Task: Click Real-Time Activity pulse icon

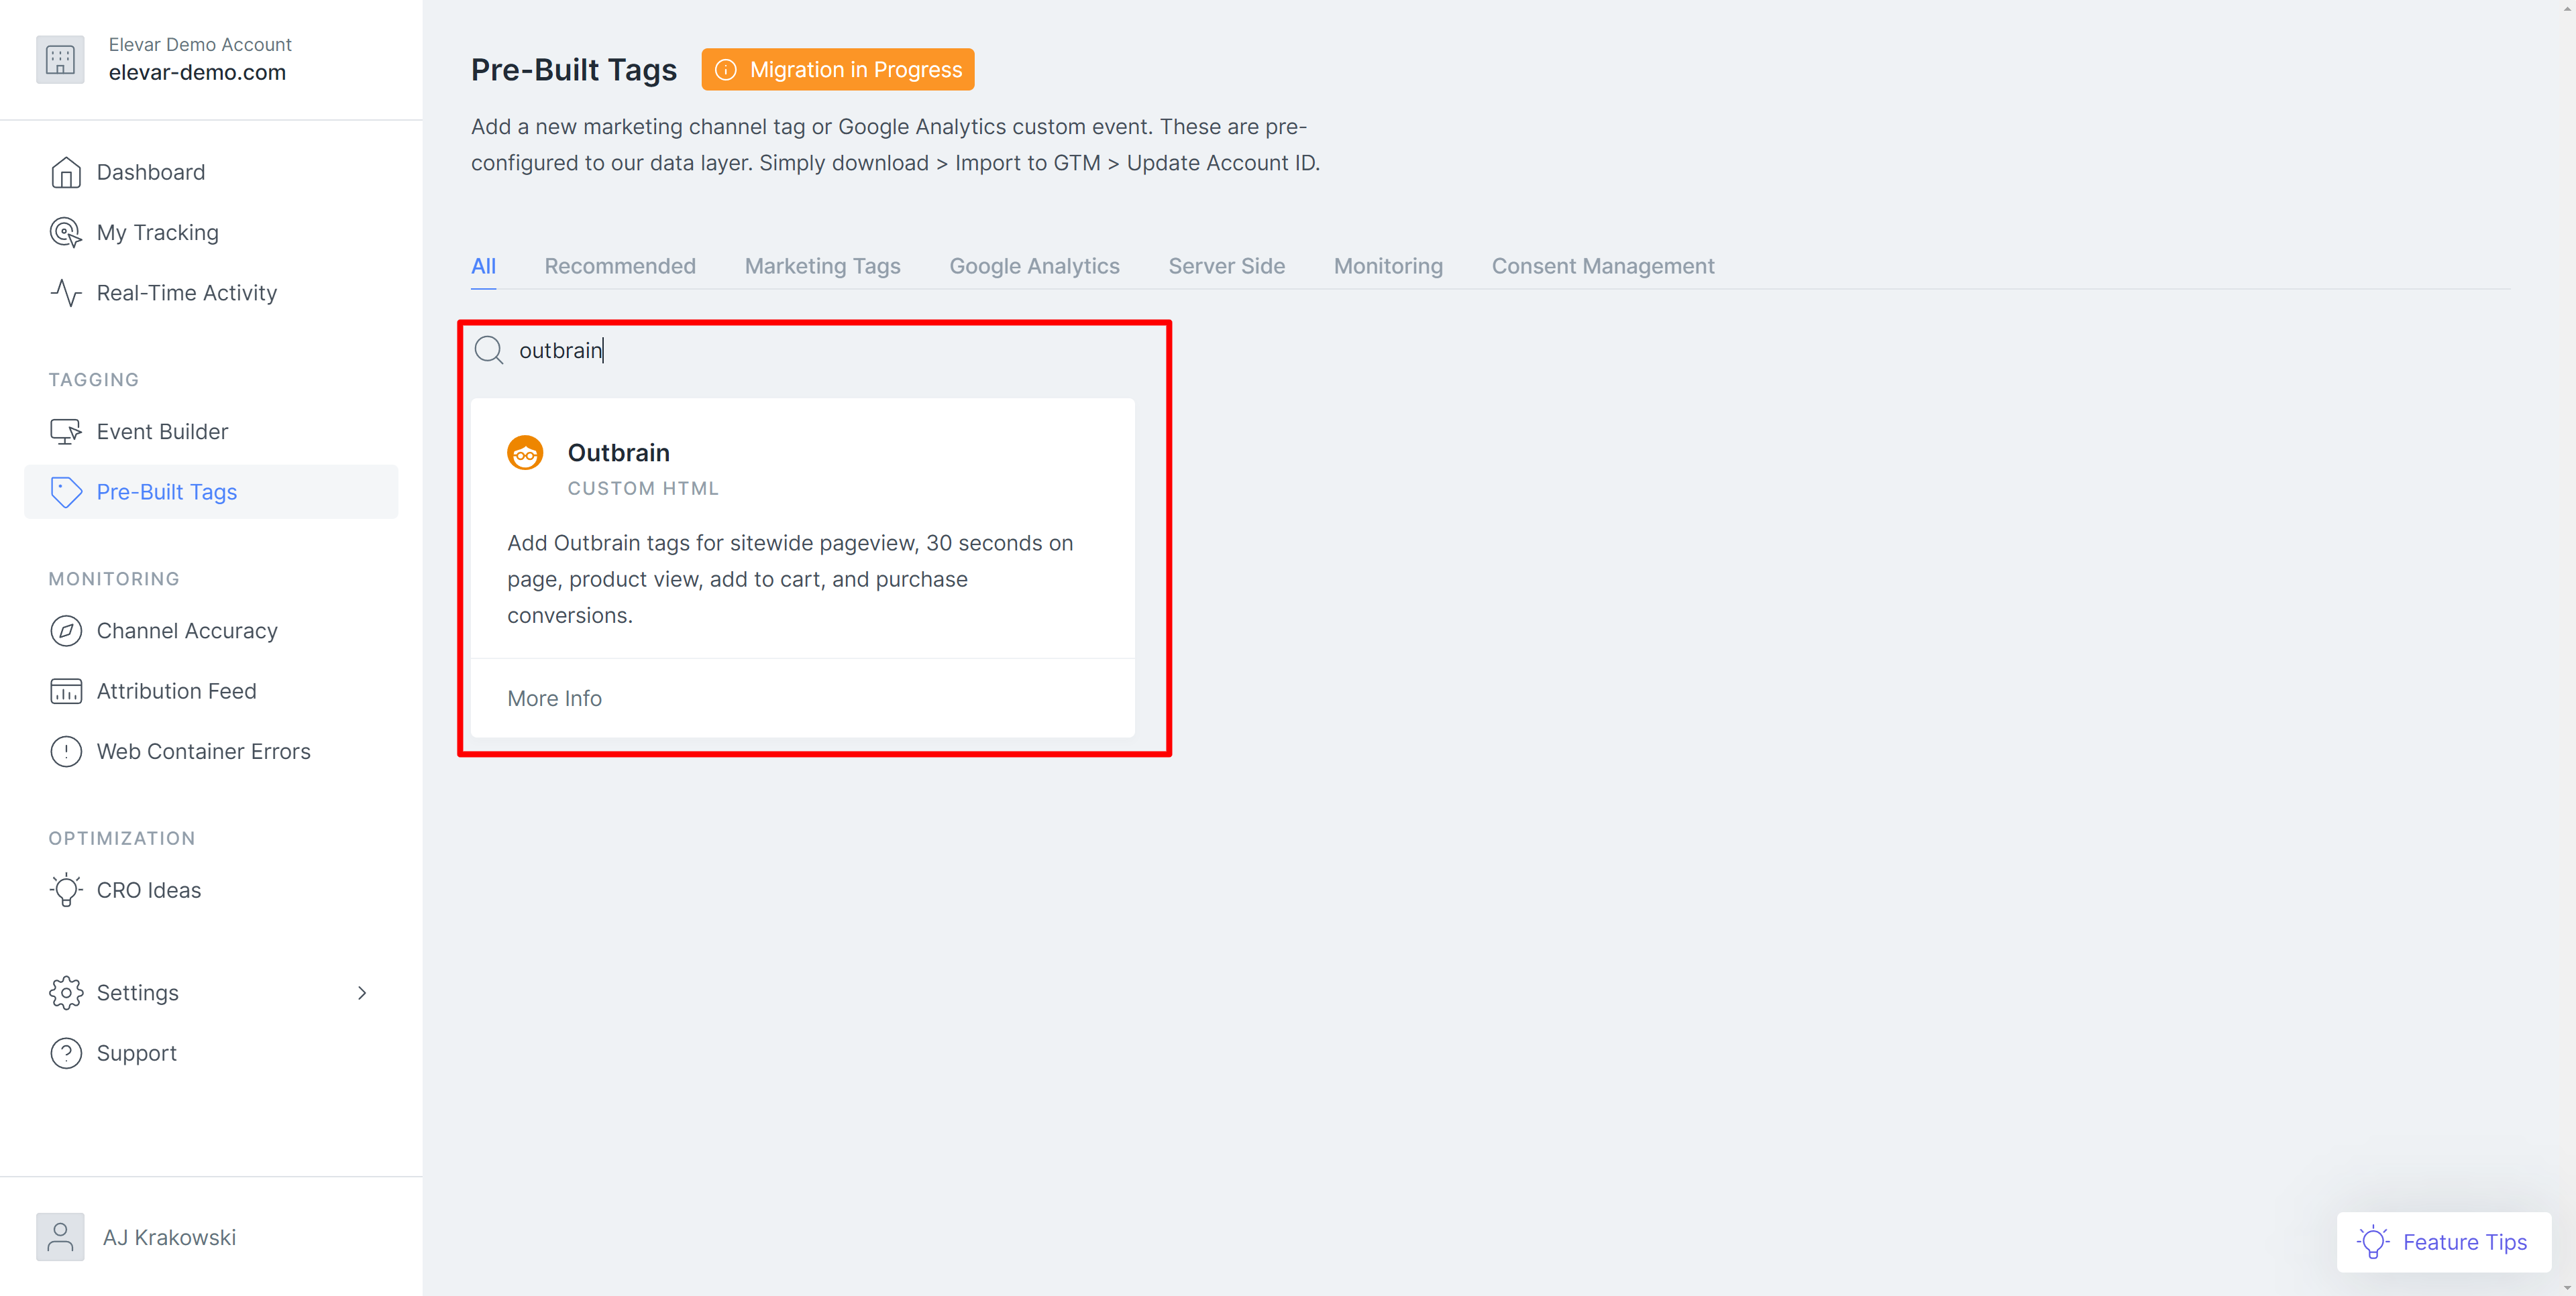Action: (x=66, y=293)
